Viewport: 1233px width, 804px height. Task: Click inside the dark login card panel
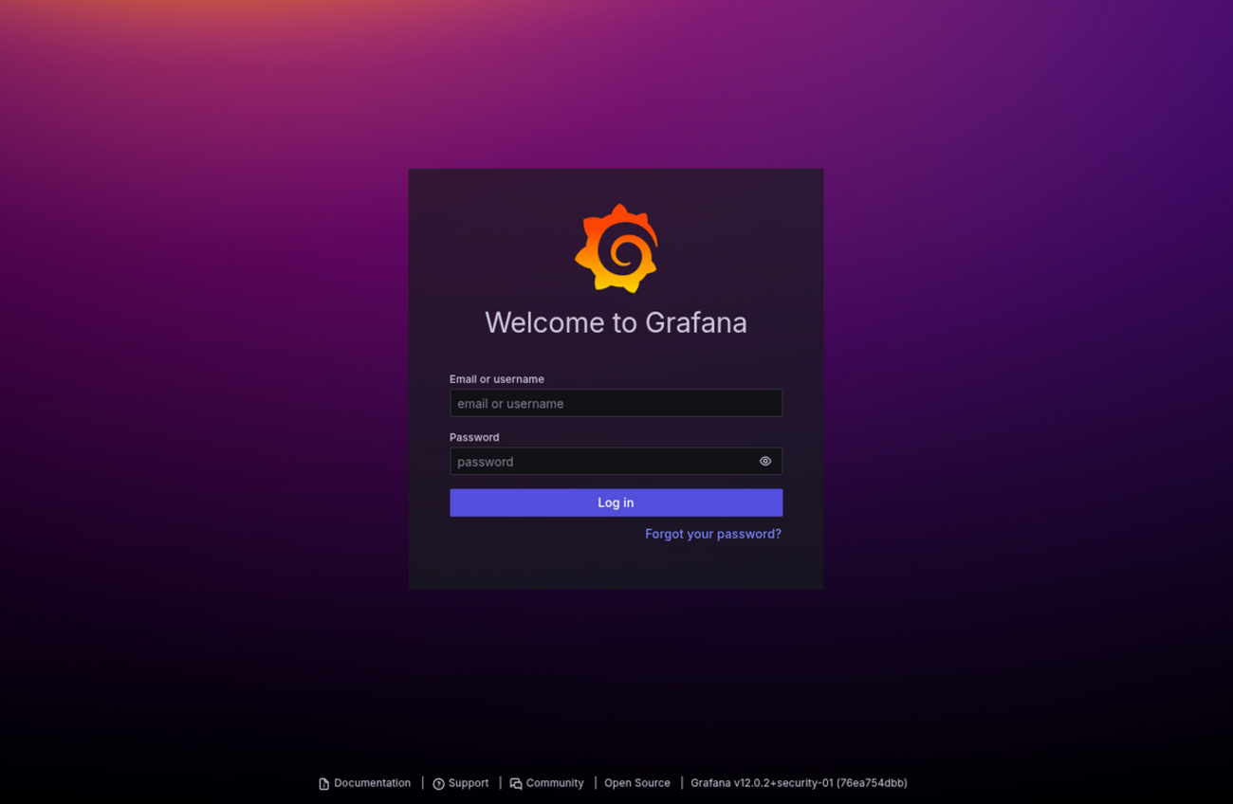tap(616, 569)
